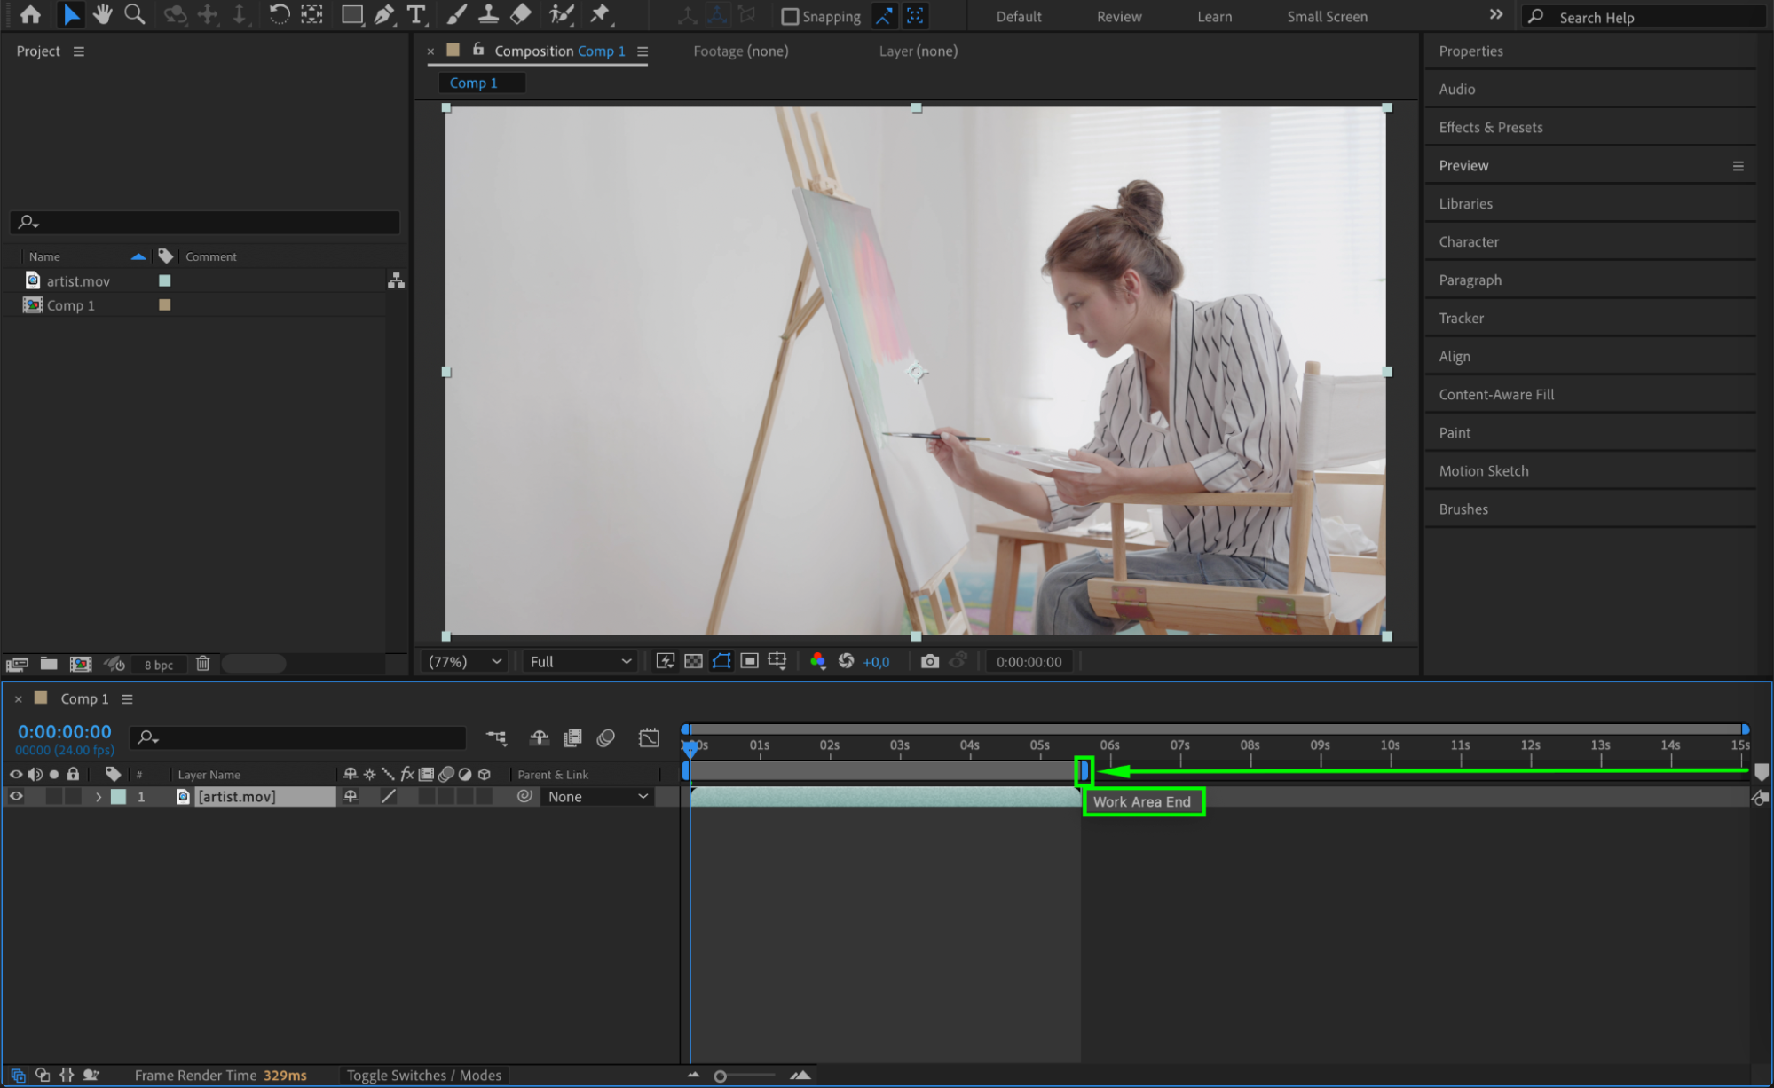Click the project flowchart view icon
The height and width of the screenshot is (1088, 1774).
click(396, 280)
